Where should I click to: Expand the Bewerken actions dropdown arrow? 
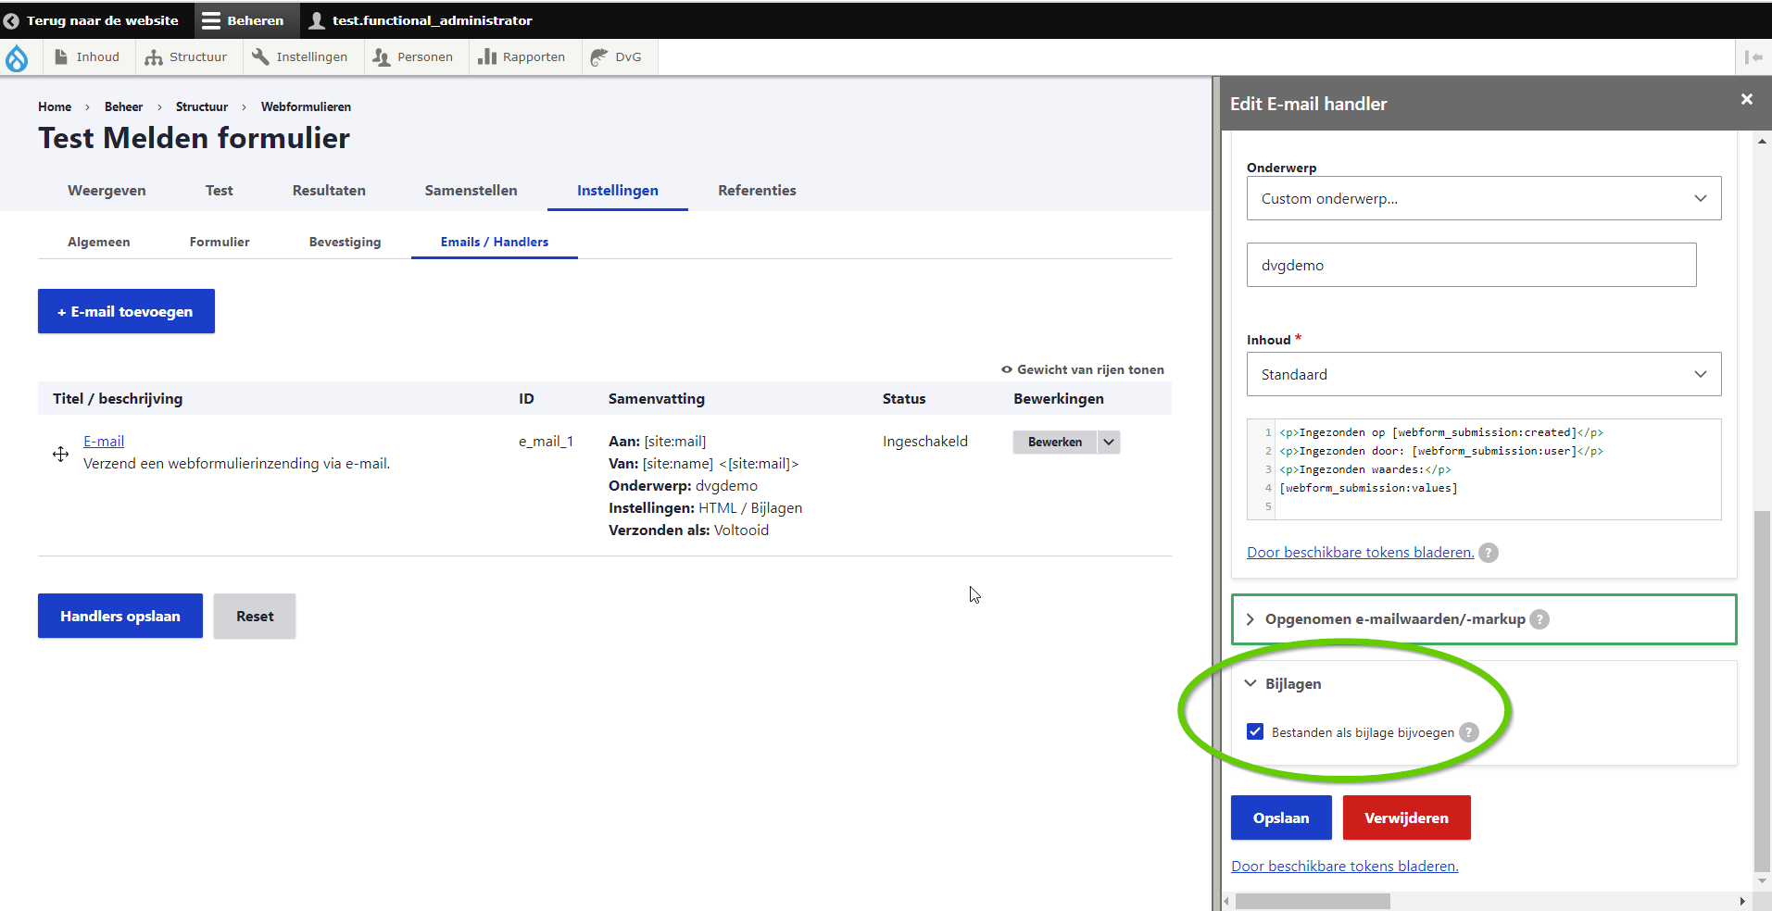pos(1109,443)
